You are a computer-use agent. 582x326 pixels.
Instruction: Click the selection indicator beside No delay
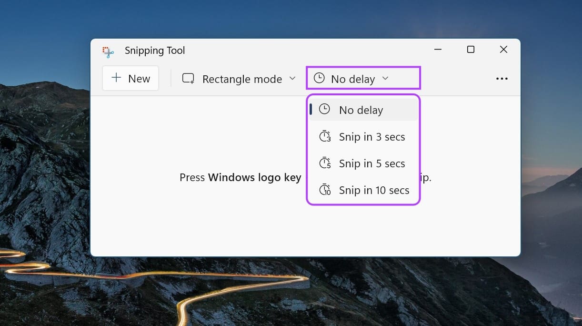click(x=311, y=109)
